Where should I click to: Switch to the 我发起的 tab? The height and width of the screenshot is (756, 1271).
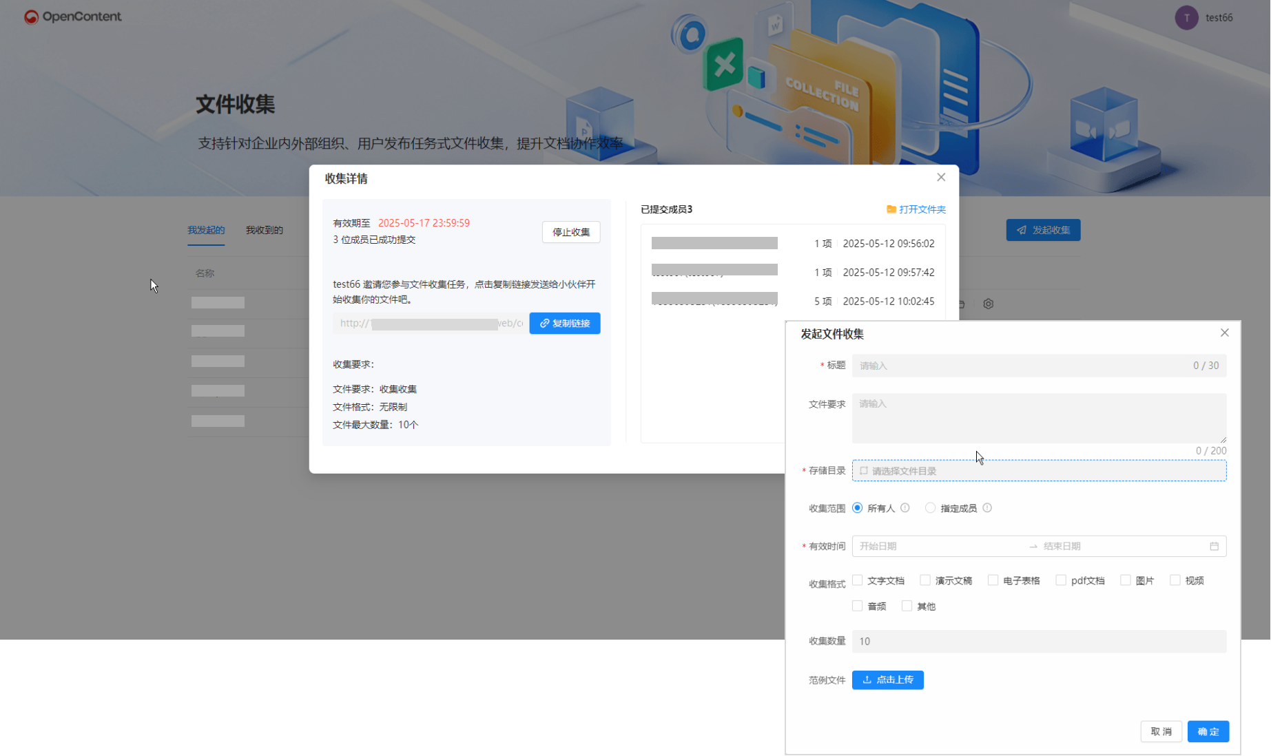(206, 230)
